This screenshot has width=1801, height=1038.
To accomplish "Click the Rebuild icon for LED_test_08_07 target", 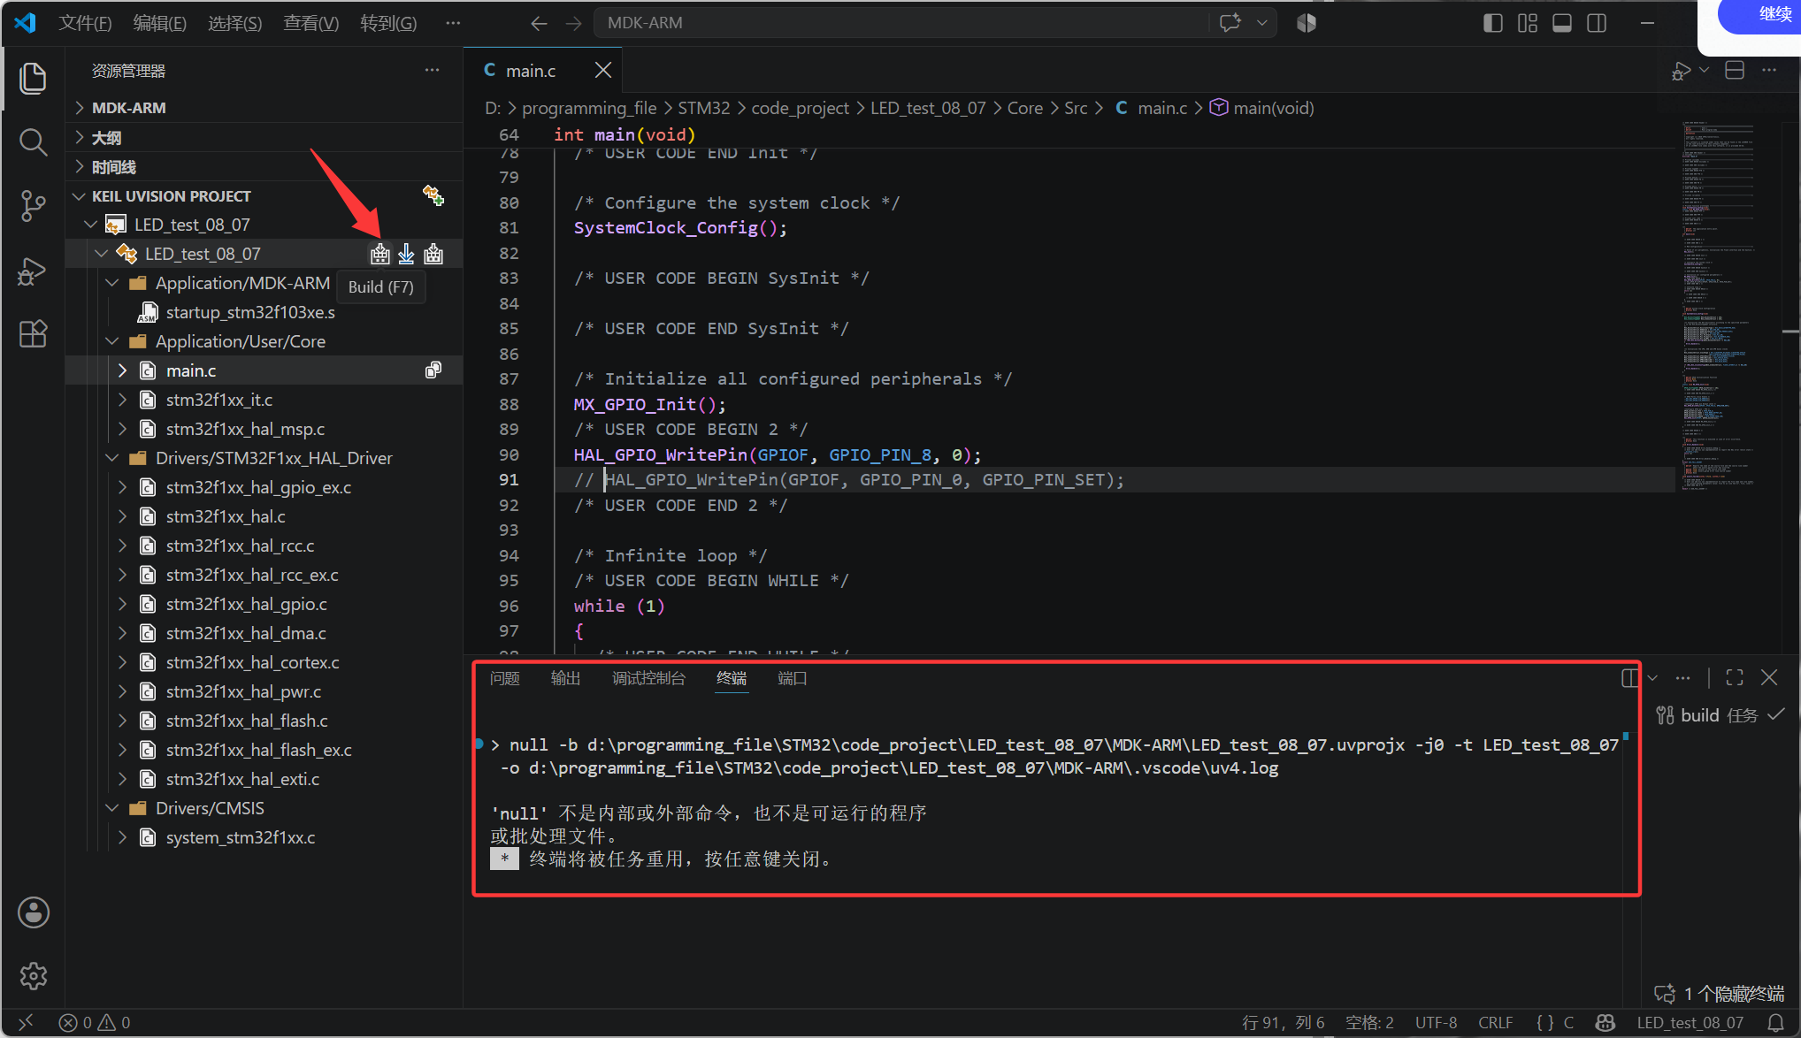I will [x=433, y=255].
